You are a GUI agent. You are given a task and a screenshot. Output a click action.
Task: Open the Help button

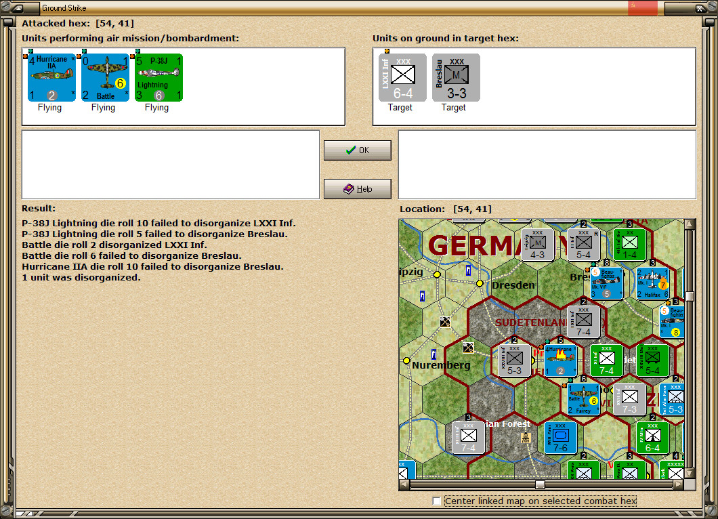pyautogui.click(x=358, y=189)
